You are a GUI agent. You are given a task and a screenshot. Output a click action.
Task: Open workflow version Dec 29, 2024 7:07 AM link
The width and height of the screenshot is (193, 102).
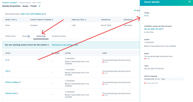tap(153, 29)
